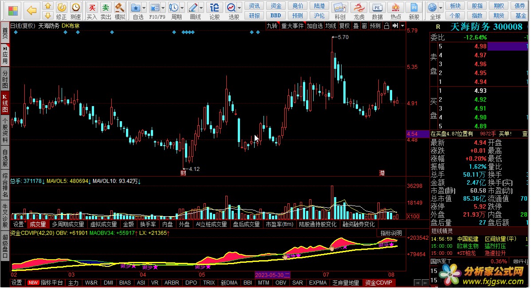Open the 修正 data repair tool
This screenshot has width=531, height=289.
click(61, 11)
